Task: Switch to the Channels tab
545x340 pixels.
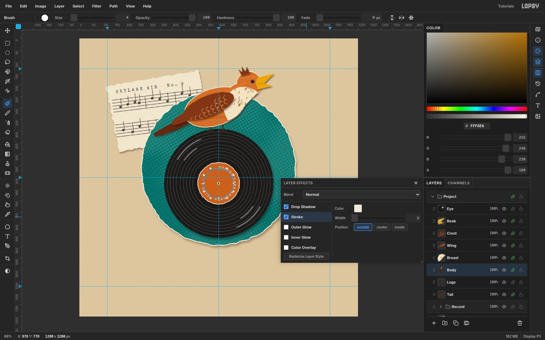Action: [x=458, y=183]
